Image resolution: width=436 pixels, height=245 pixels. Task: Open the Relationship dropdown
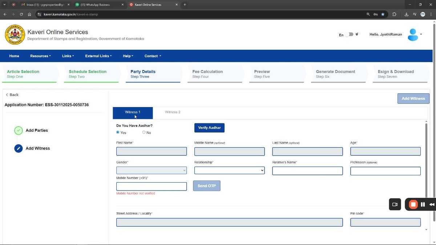pos(229,171)
